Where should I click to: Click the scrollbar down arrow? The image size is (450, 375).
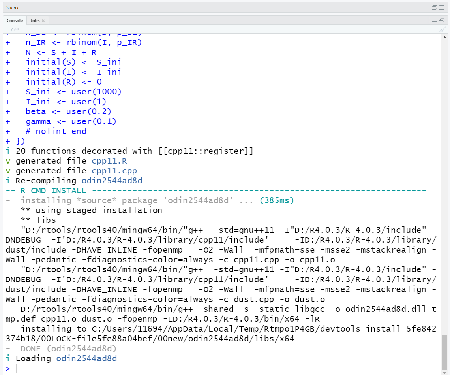click(444, 371)
